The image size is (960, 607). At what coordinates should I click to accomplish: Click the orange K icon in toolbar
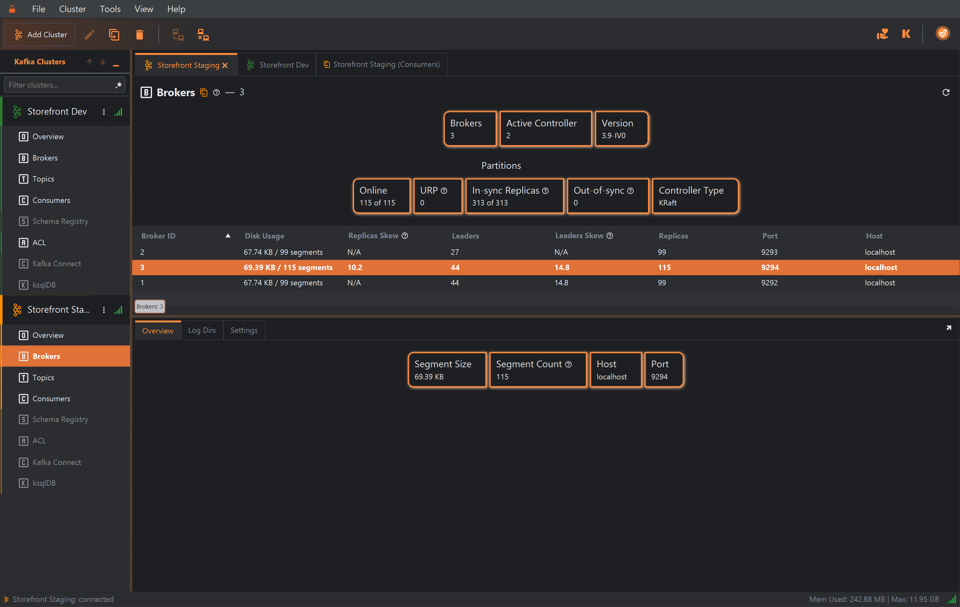pos(906,34)
